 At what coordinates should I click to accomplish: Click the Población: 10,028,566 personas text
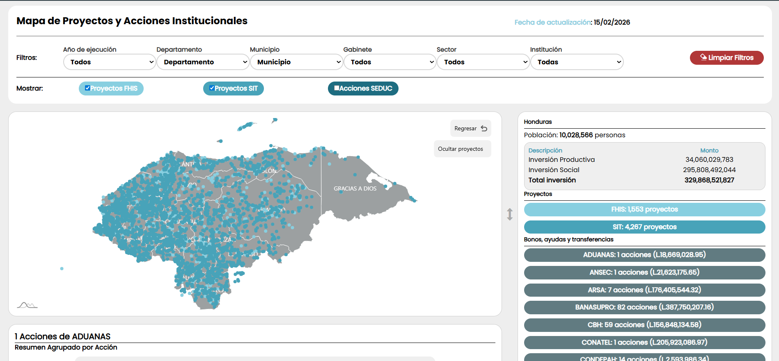(x=575, y=135)
